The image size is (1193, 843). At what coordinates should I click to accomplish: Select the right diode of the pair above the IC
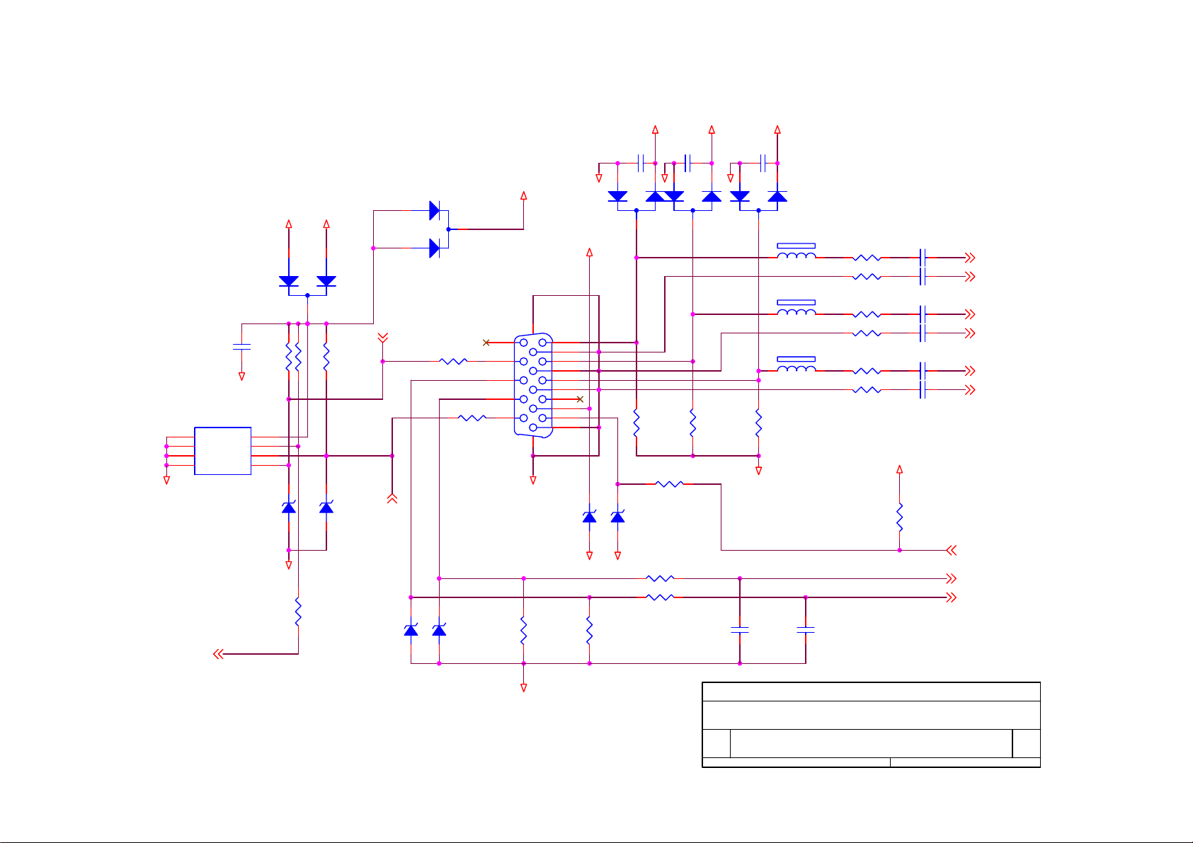coord(326,281)
